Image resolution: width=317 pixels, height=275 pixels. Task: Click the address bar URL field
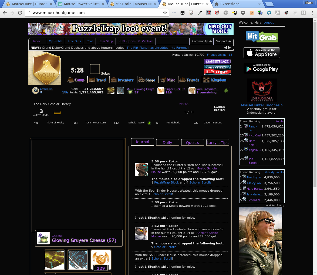click(97, 13)
